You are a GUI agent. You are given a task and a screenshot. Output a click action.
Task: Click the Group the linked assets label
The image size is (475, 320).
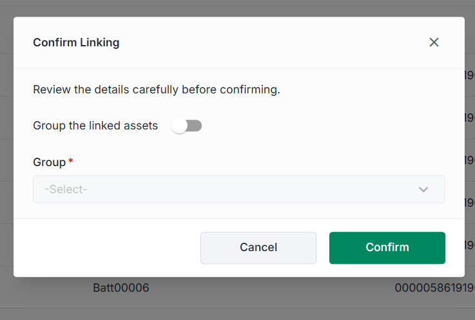tap(95, 126)
